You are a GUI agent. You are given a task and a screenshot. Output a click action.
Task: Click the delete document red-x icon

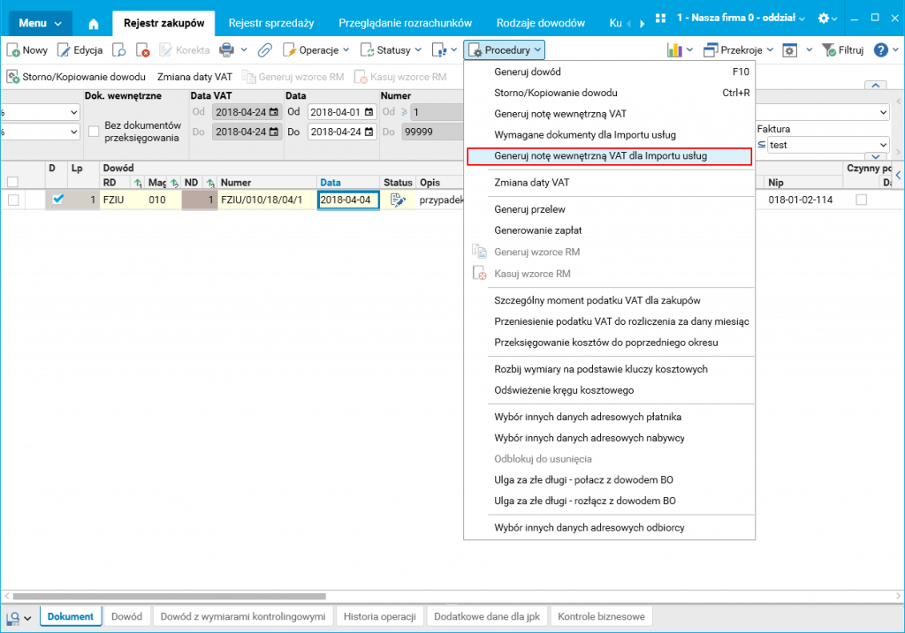click(x=143, y=50)
